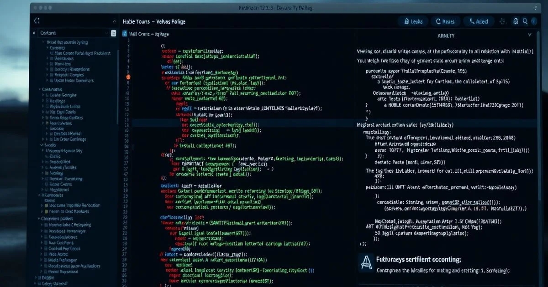Click the back arrow icon above sidebar
This screenshot has height=287, width=548.
click(37, 21)
